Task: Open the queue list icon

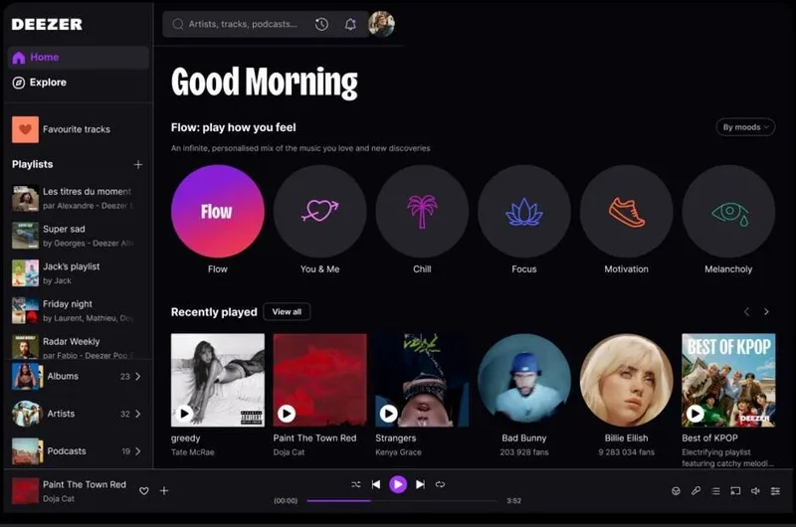Action: coord(715,490)
